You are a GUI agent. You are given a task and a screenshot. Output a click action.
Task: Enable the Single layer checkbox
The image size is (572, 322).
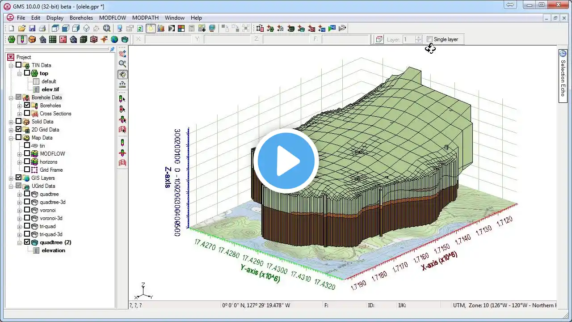tap(429, 39)
